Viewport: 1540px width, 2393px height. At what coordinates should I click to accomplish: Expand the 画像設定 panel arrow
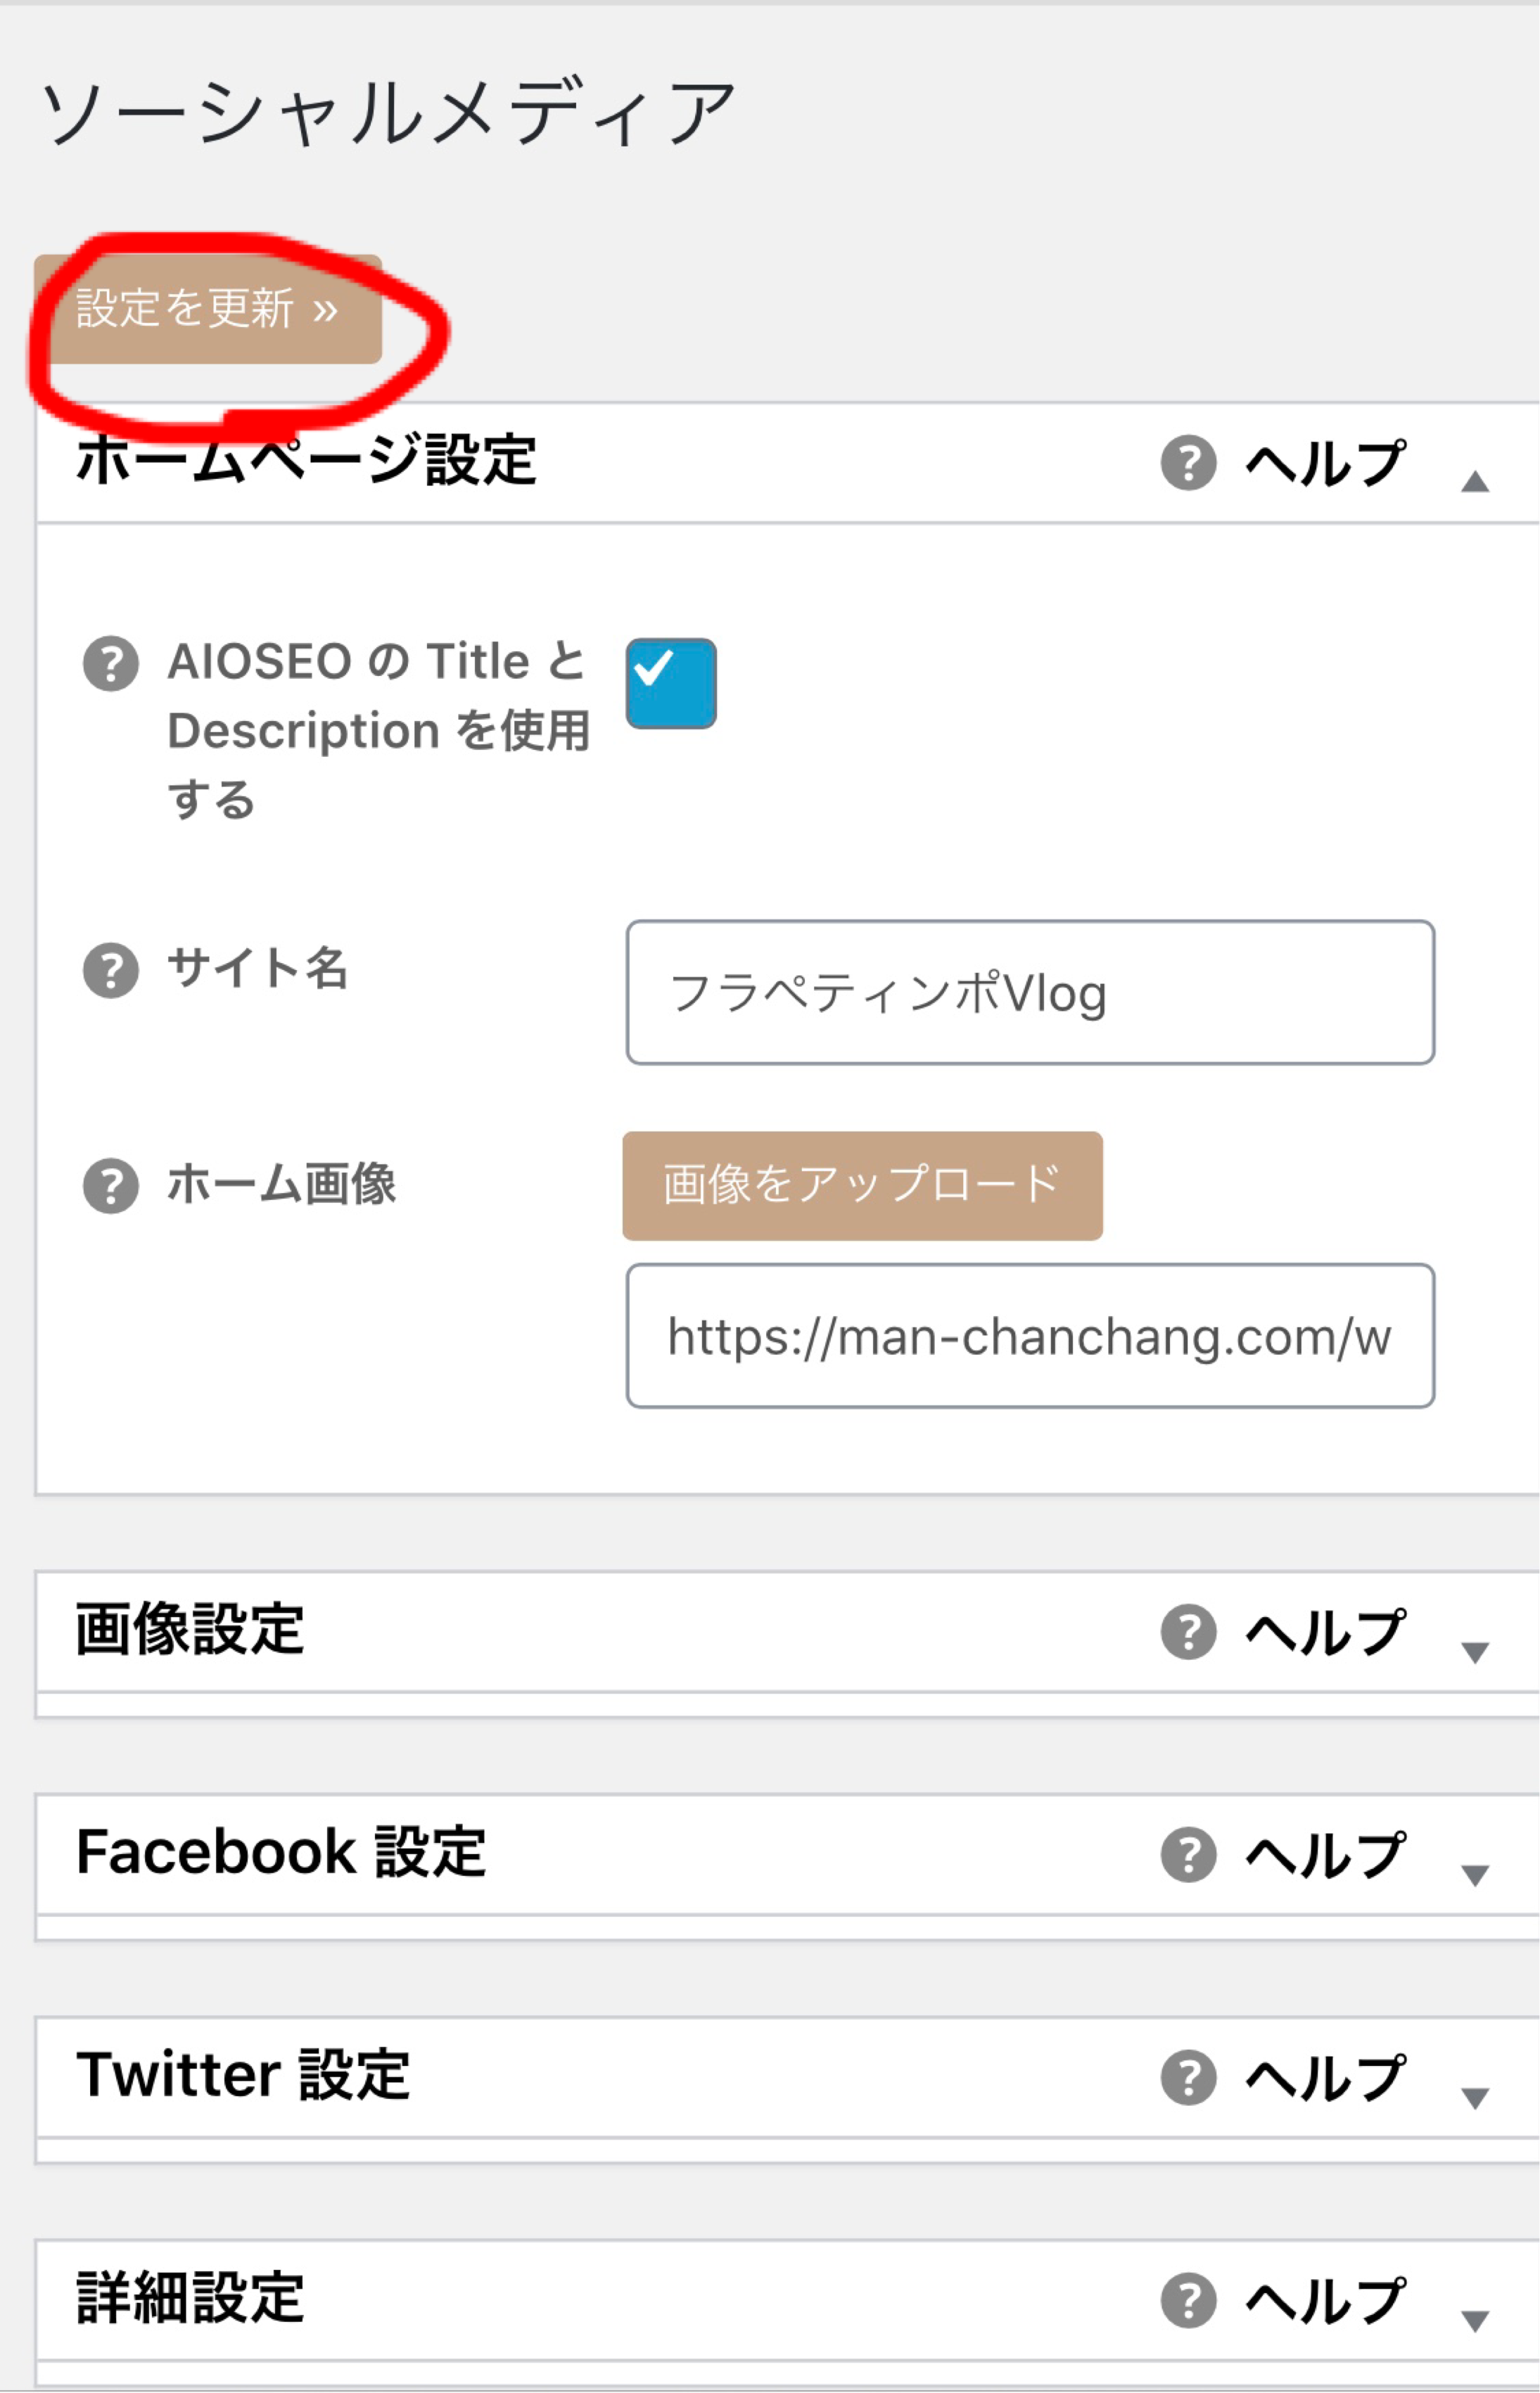1475,1652
